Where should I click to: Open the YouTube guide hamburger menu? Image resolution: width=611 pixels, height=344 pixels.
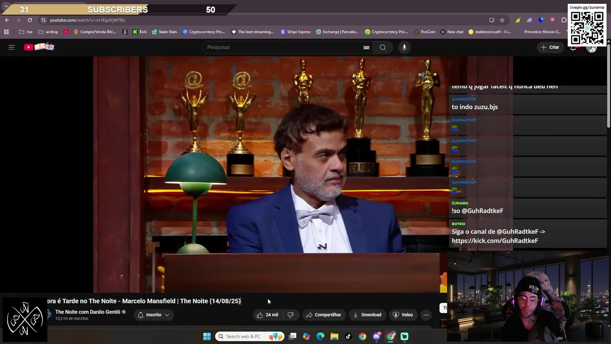(11, 47)
